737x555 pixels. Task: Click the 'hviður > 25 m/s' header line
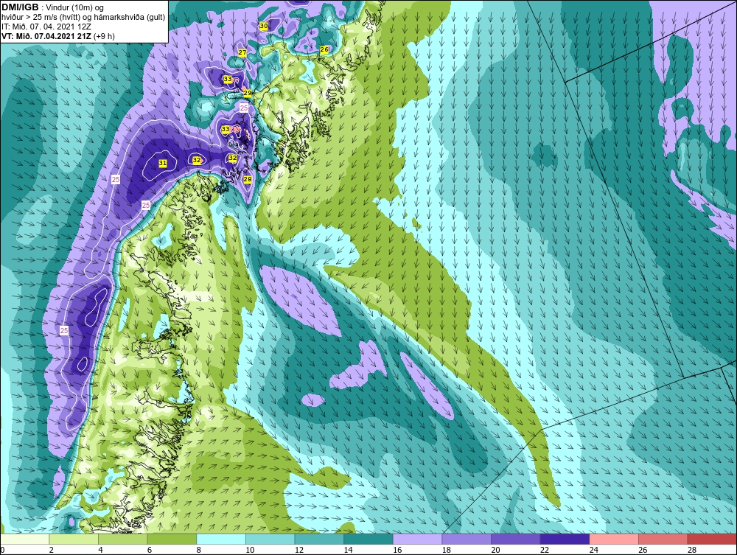click(x=83, y=17)
